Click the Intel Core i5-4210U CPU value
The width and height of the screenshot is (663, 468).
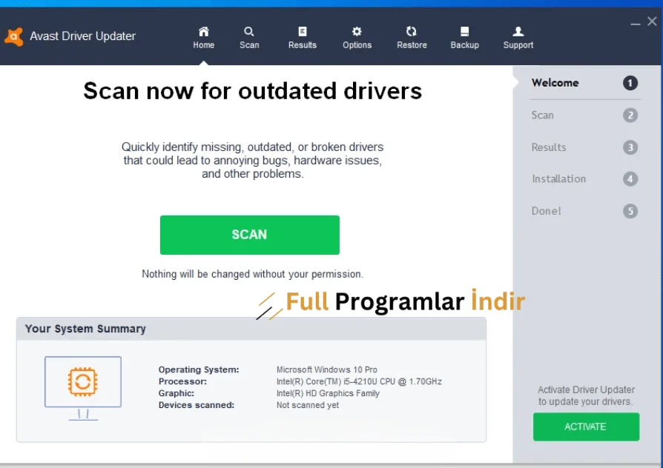pos(359,381)
